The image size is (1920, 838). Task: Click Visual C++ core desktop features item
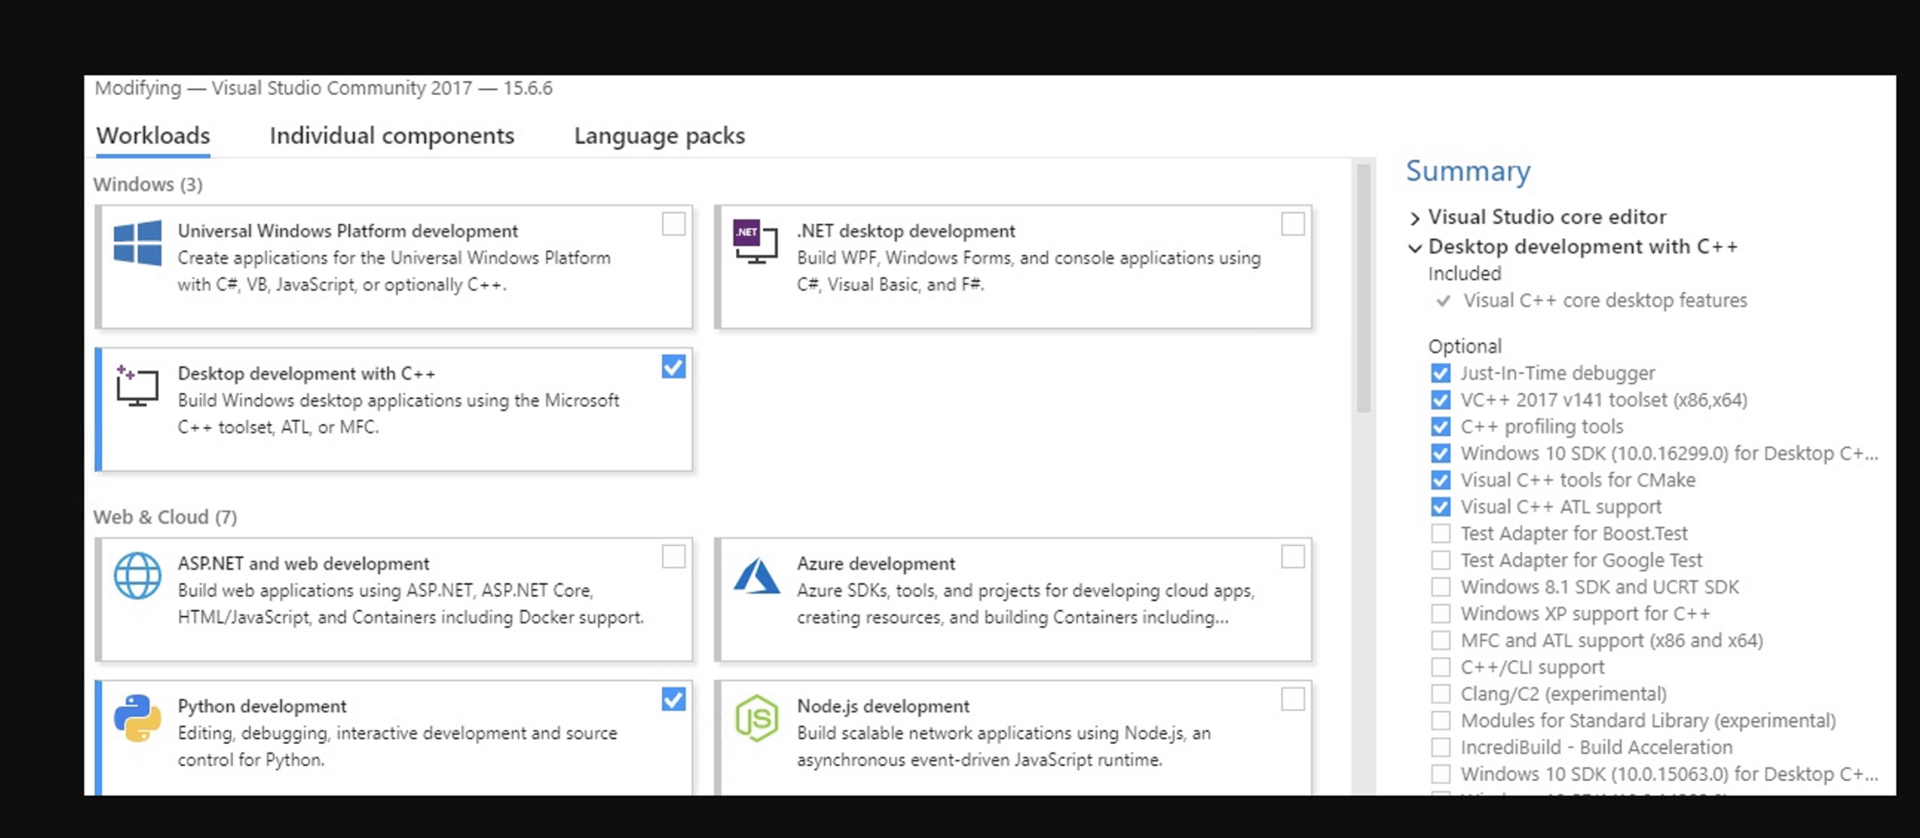[1605, 301]
